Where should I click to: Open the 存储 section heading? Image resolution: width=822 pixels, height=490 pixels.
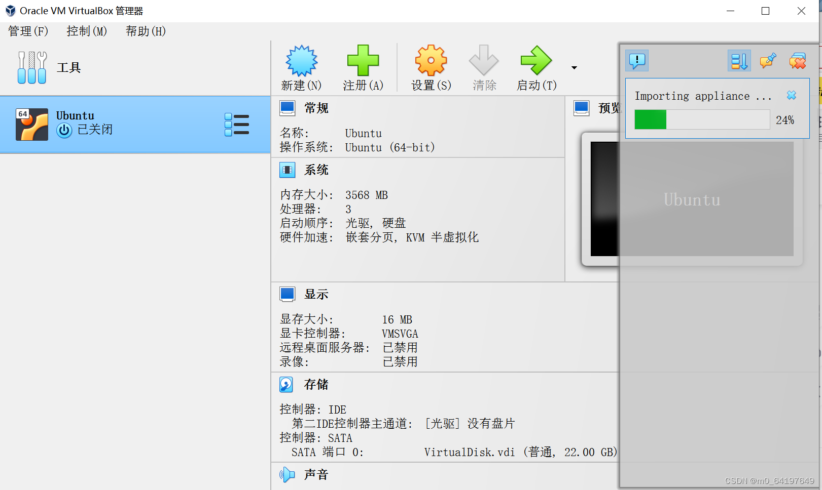point(316,385)
